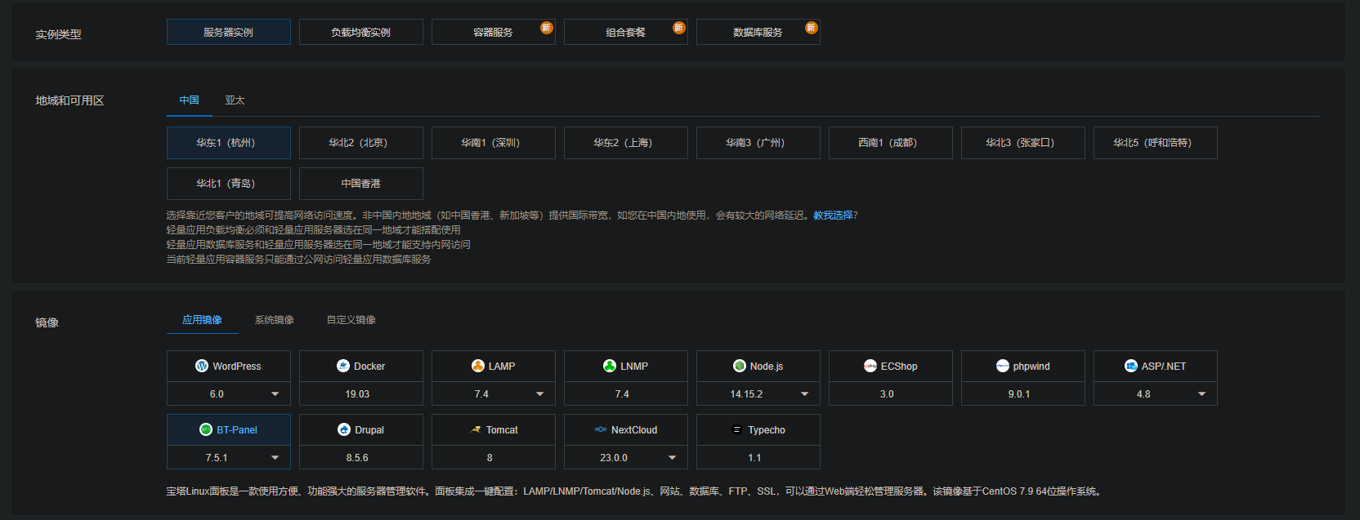The width and height of the screenshot is (1360, 520).
Task: Click the ECShop logo icon
Action: 870,366
